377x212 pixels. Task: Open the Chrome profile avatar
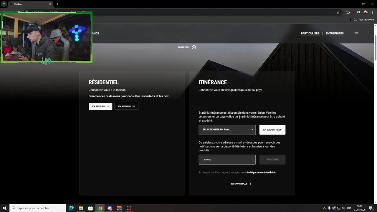click(366, 12)
